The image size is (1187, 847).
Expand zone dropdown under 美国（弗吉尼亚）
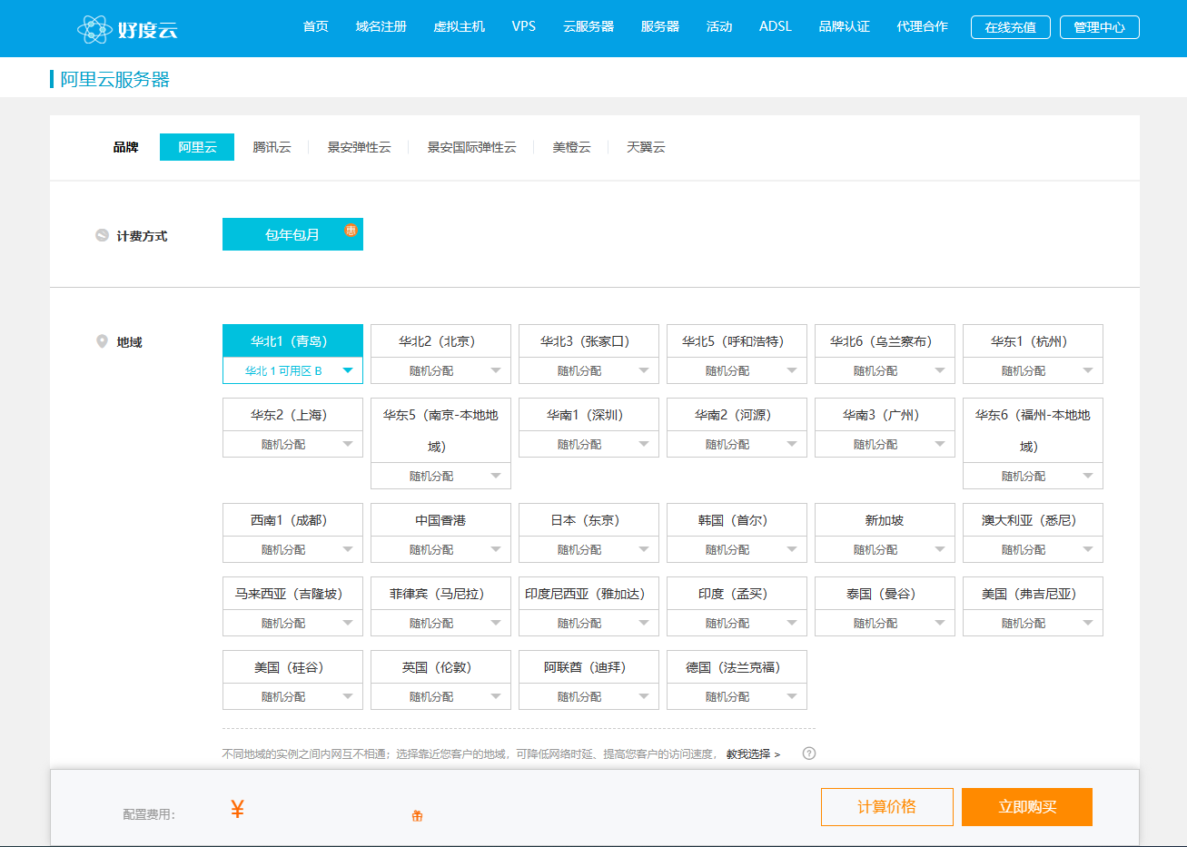1033,623
